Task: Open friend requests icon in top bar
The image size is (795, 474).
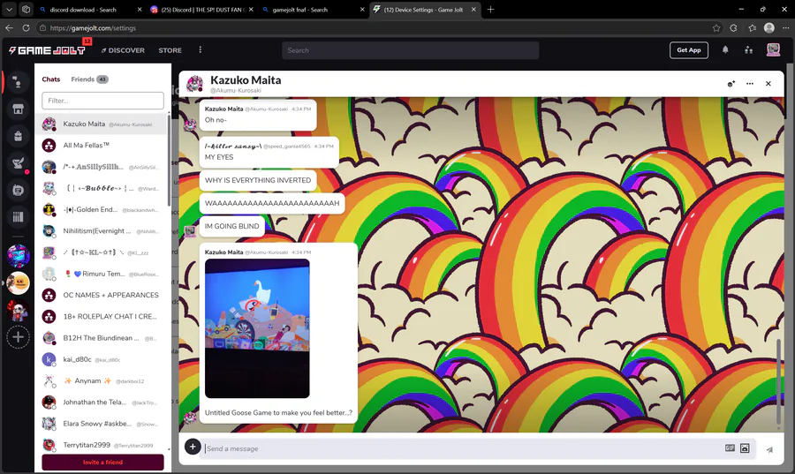Action: (748, 49)
